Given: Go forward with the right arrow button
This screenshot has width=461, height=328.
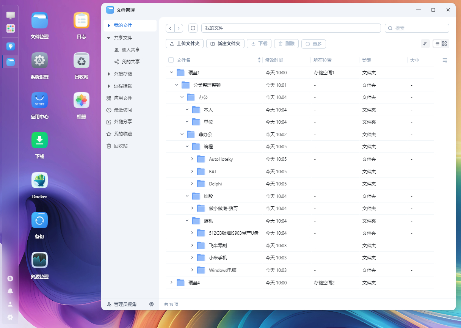Looking at the screenshot, I should [179, 28].
